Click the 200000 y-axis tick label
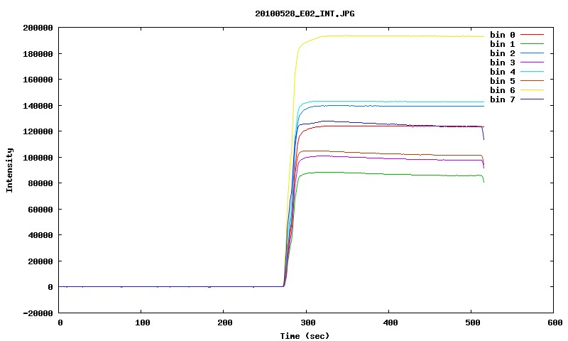The image size is (568, 341). 38,28
